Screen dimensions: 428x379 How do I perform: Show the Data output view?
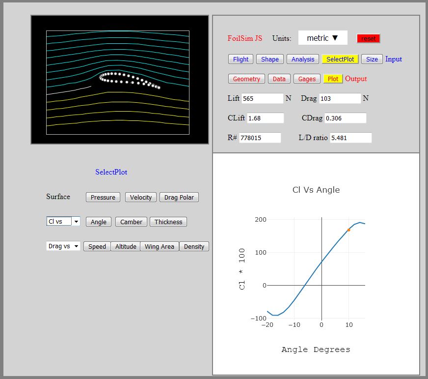(x=279, y=79)
